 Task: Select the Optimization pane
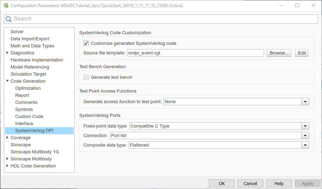pyautogui.click(x=28, y=88)
